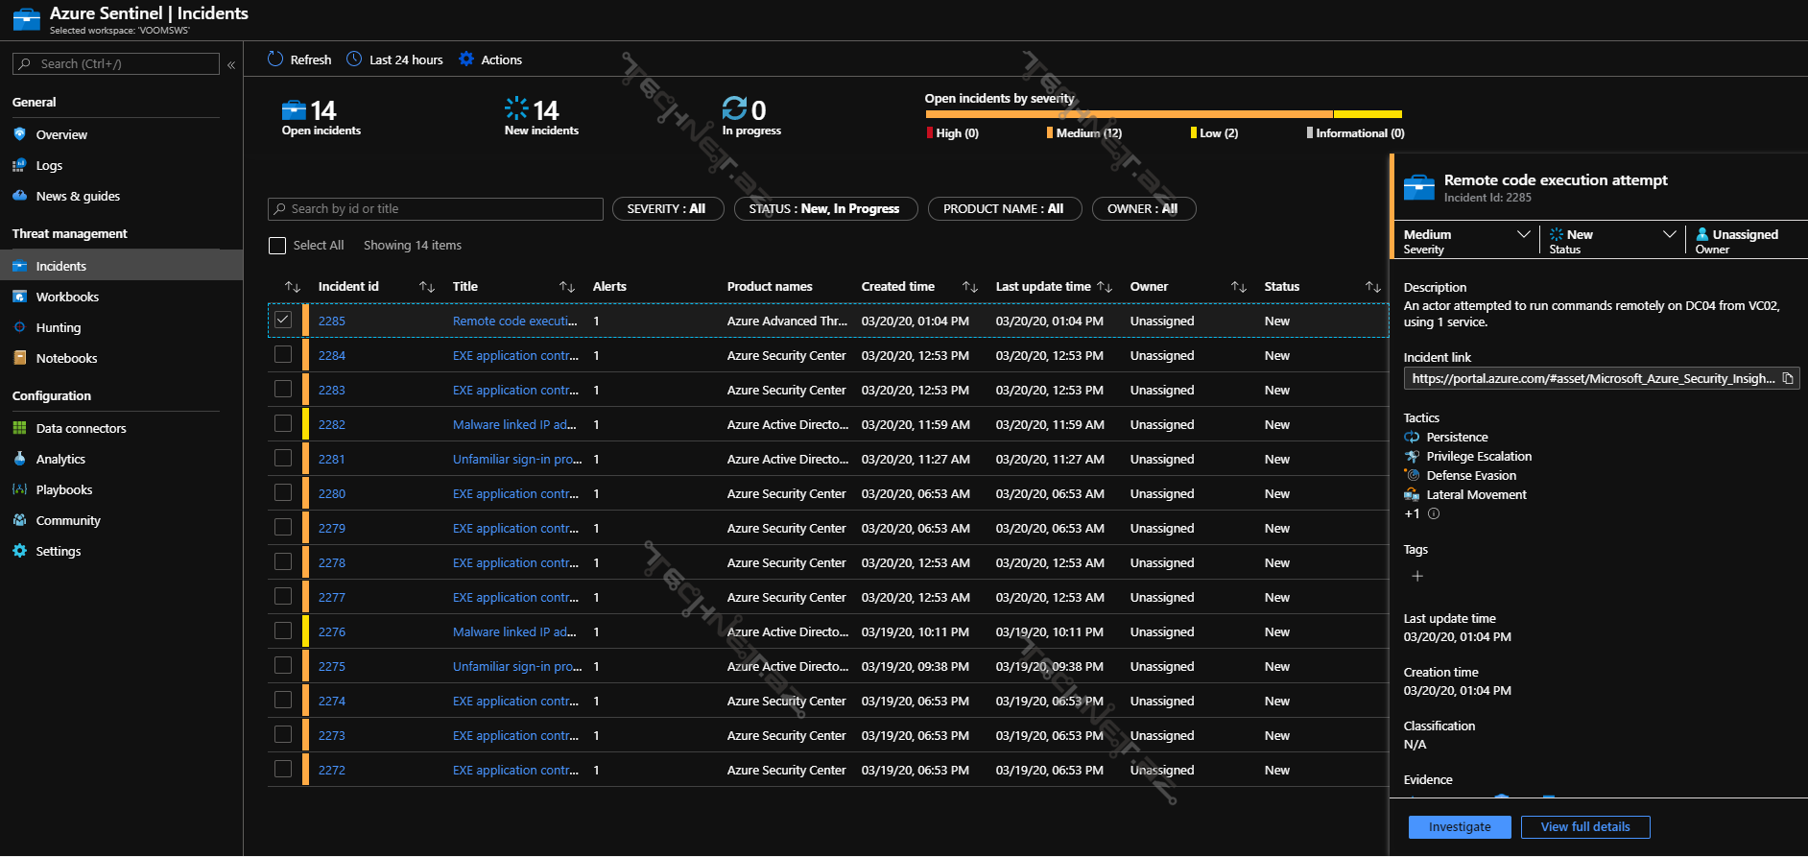Uncheck the checkbox for incident 2285
Screen dimensions: 1808x857
pyautogui.click(x=283, y=321)
